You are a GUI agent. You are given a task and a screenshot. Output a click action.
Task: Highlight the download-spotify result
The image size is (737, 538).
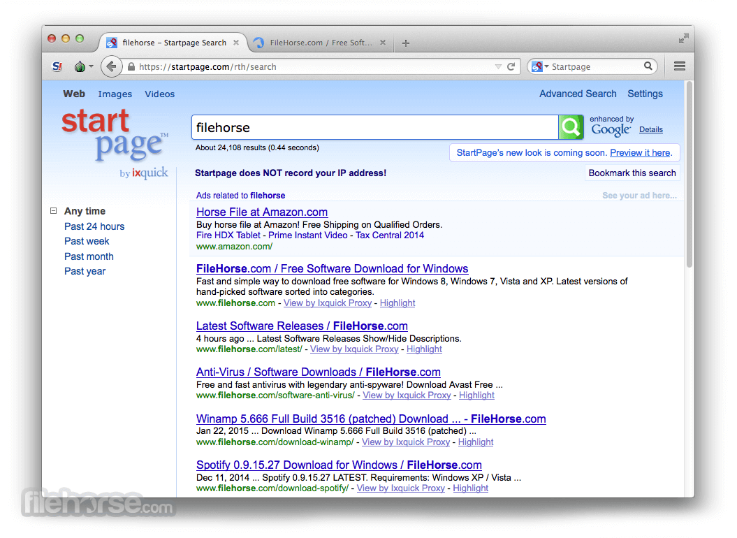coord(471,488)
